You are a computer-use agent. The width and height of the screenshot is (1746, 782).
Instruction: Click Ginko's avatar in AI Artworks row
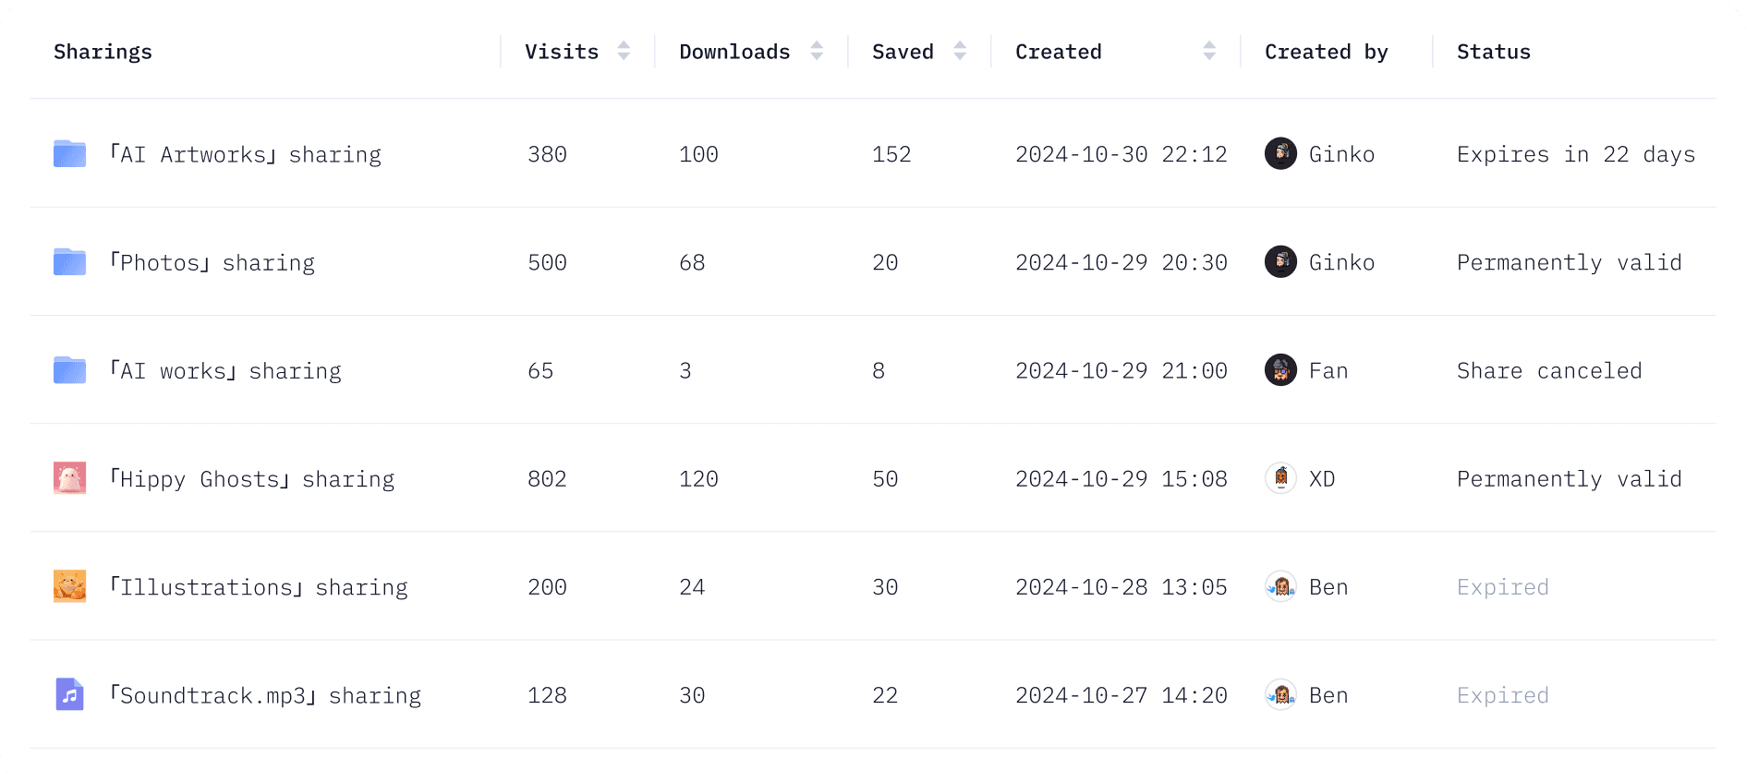tap(1280, 153)
